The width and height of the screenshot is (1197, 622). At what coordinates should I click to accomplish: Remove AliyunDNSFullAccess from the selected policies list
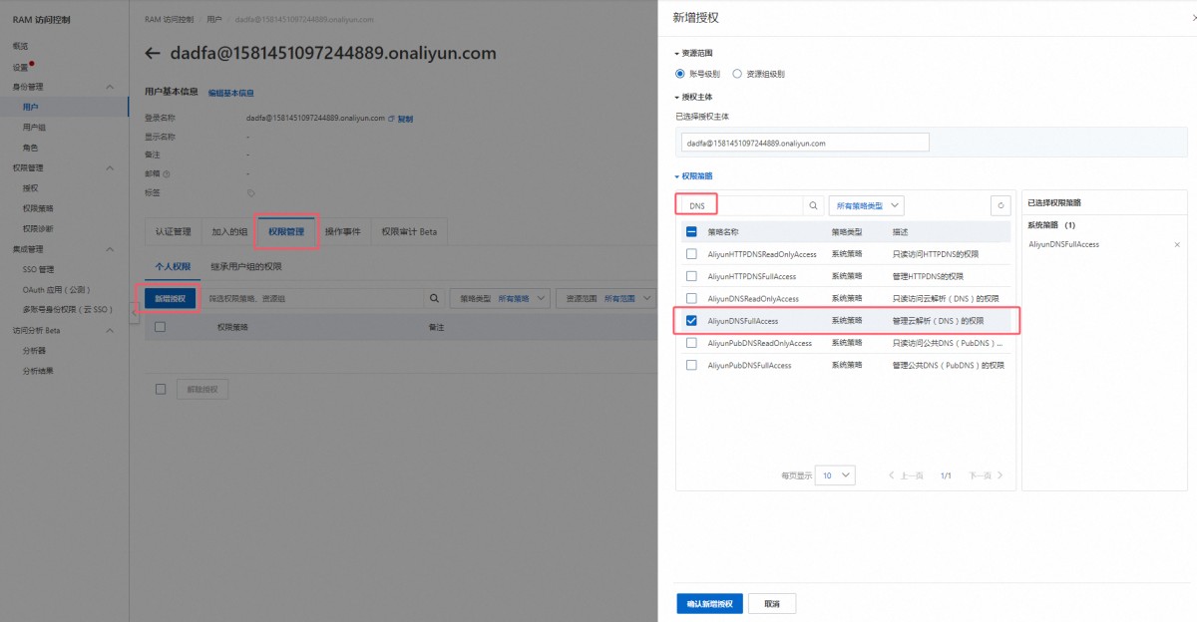click(1177, 244)
